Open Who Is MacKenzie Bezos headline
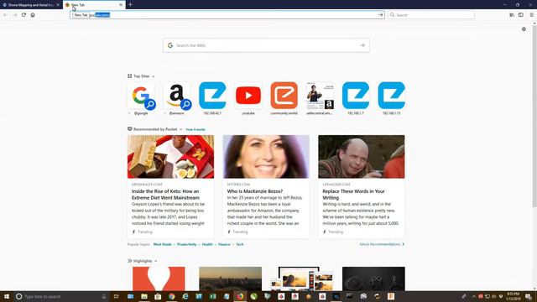Screen dimensions: 537x302 [255, 191]
